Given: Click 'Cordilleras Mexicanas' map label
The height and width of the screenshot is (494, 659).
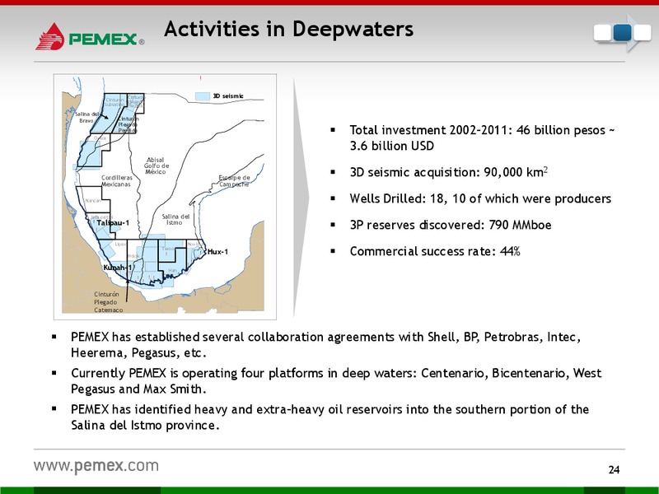Looking at the screenshot, I should pyautogui.click(x=116, y=180).
